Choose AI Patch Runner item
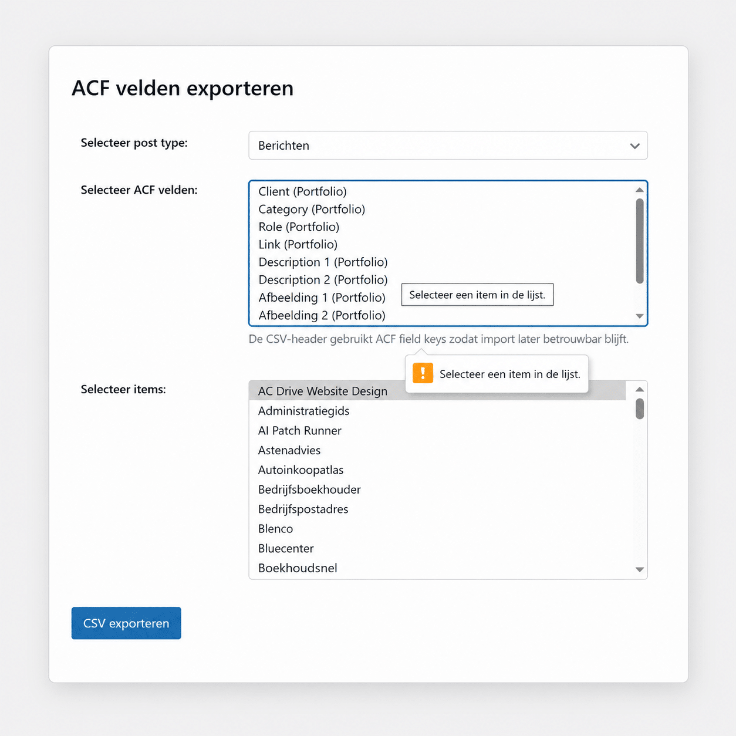736x736 pixels. 299,431
